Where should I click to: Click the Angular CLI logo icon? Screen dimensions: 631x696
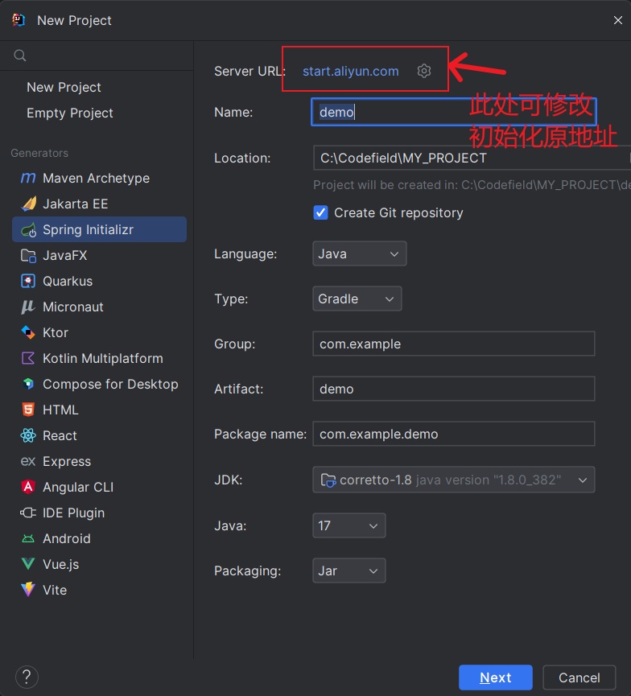click(x=28, y=487)
